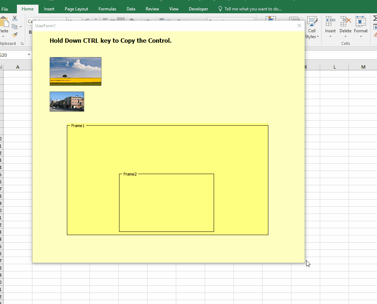This screenshot has height=304, width=377.
Task: Click the Frame2 caption in UserForm1
Action: [130, 174]
